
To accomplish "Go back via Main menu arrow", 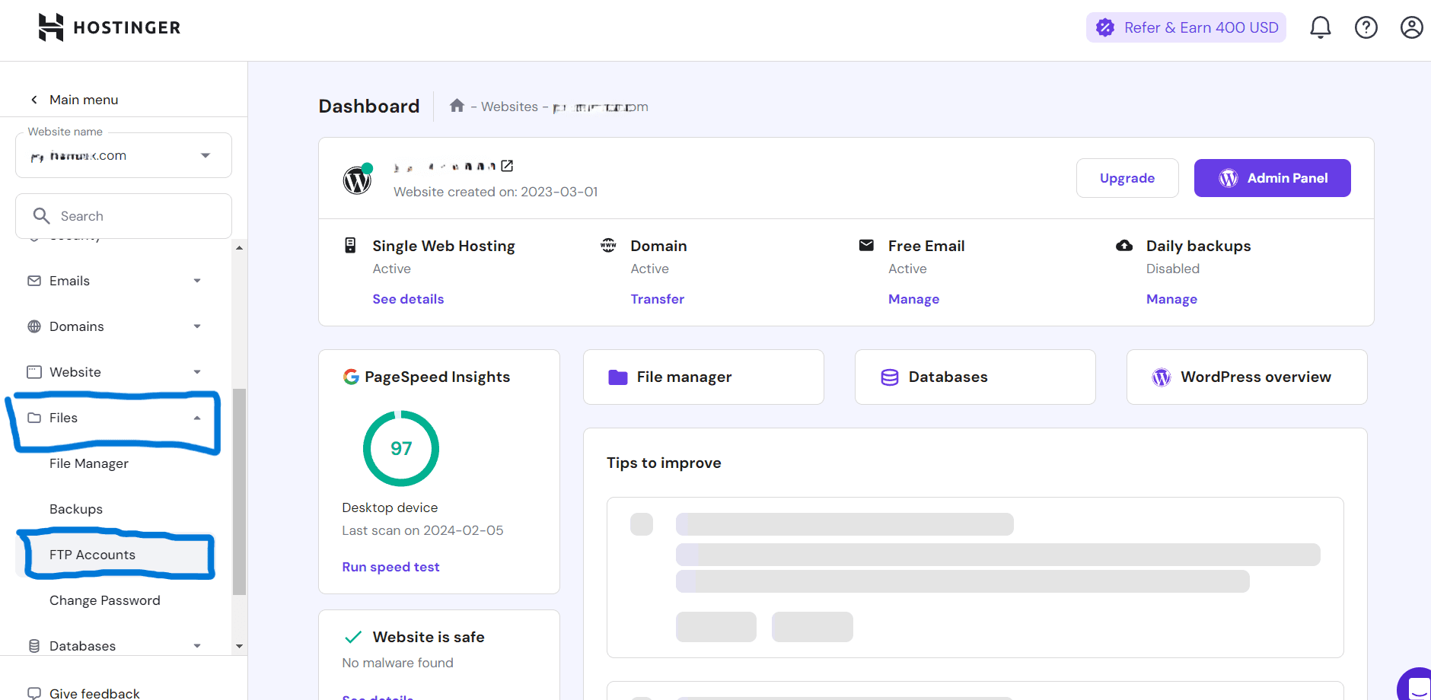I will coord(34,100).
